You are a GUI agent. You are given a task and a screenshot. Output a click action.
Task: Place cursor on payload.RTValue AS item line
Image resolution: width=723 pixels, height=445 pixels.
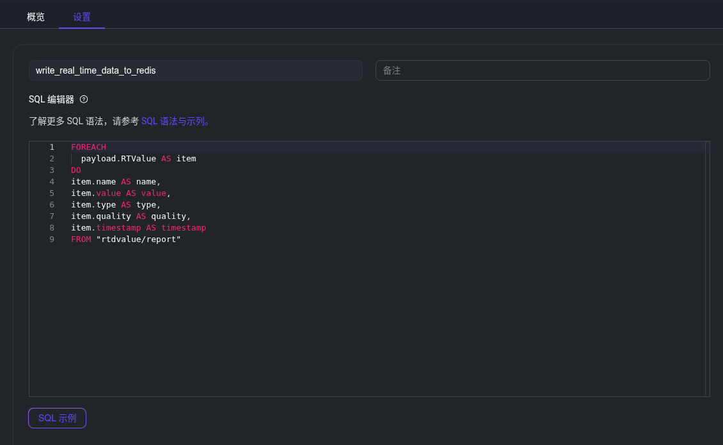pos(138,159)
